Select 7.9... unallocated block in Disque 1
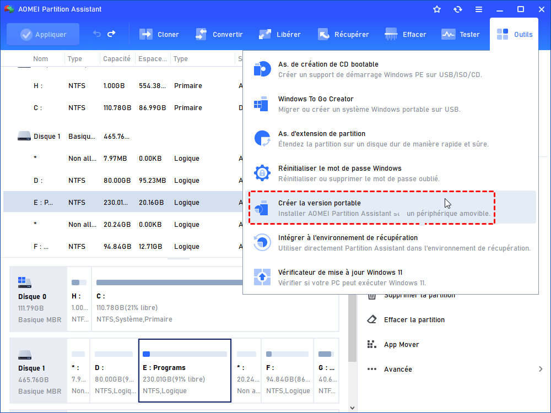Image resolution: width=551 pixels, height=413 pixels. pyautogui.click(x=78, y=371)
